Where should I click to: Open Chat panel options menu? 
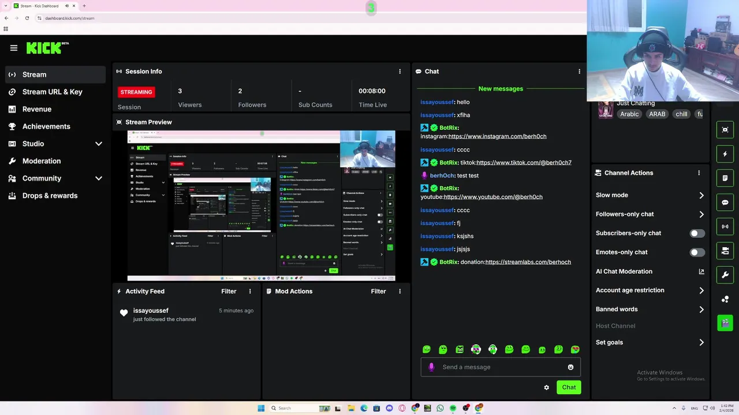click(x=579, y=71)
